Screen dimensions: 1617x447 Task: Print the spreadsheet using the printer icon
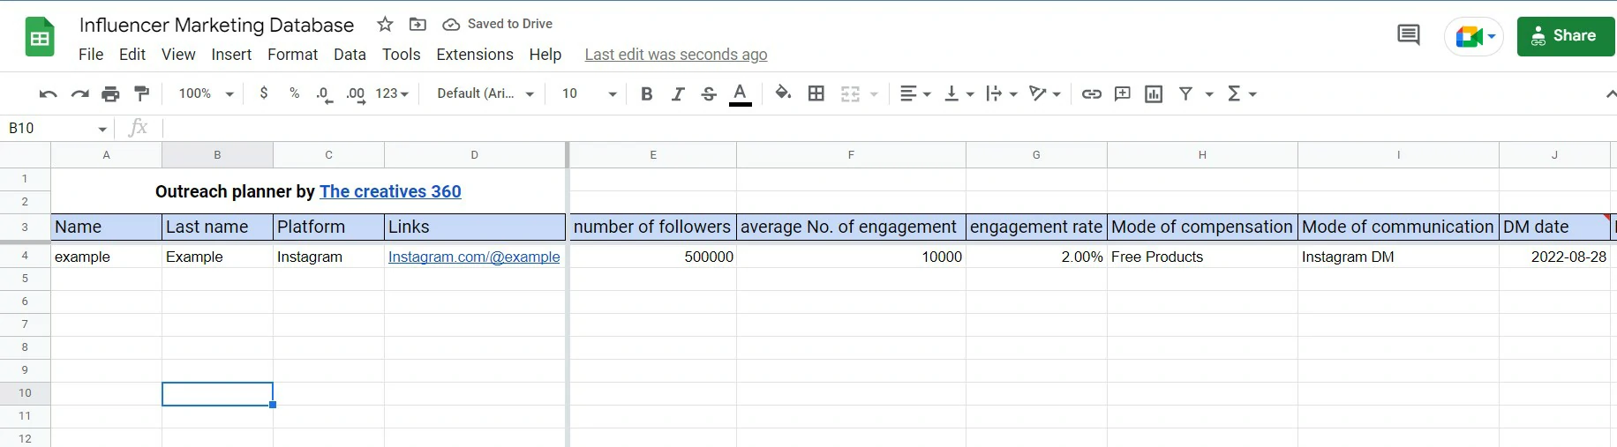[110, 93]
